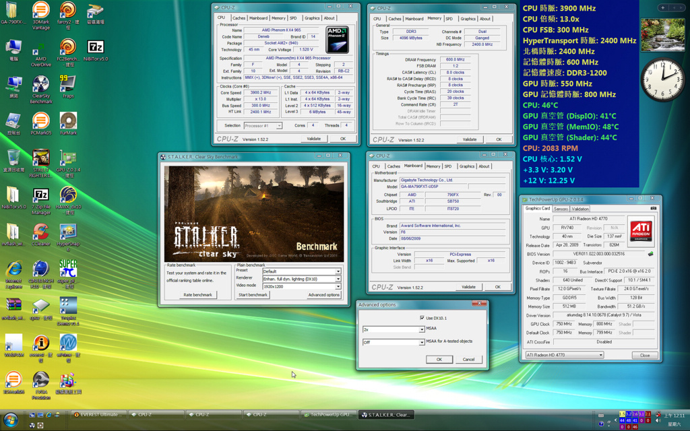This screenshot has width=690, height=431.
Task: Select the super_pi desktop shortcut
Action: tap(68, 274)
